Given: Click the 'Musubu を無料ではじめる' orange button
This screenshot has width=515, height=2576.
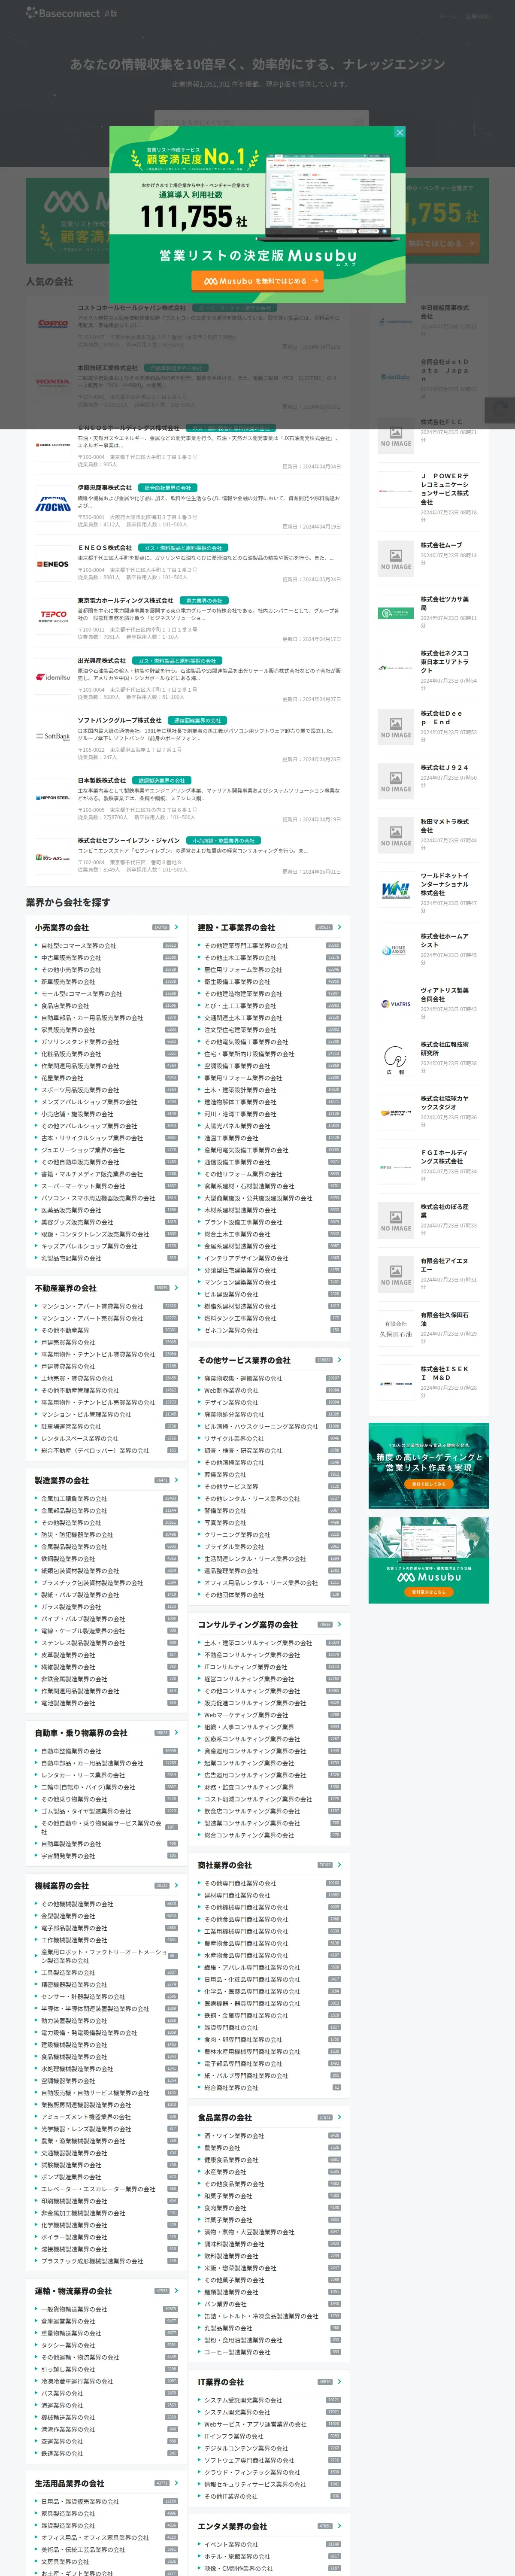Looking at the screenshot, I should [x=257, y=281].
